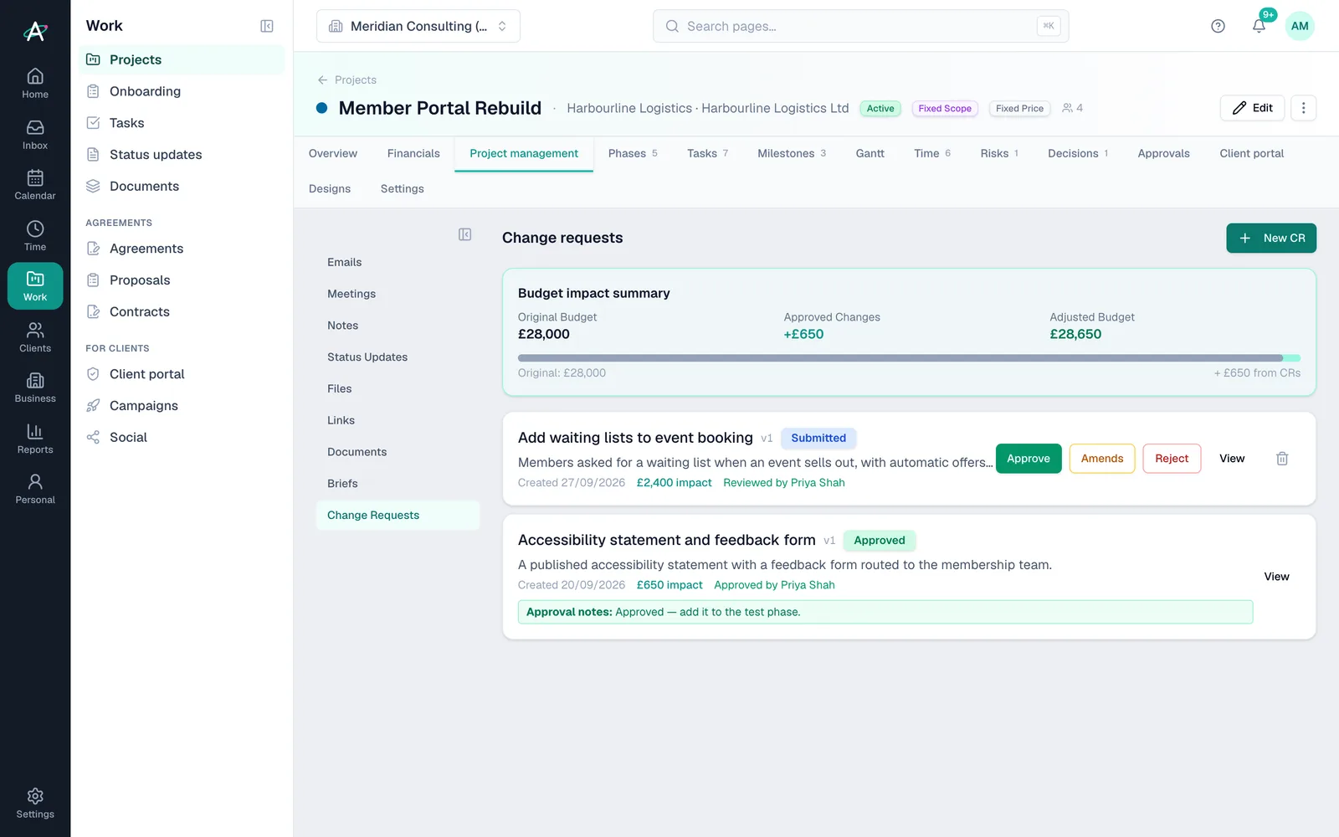The height and width of the screenshot is (837, 1339).
Task: Go back to Projects via breadcrumb
Action: coord(346,80)
